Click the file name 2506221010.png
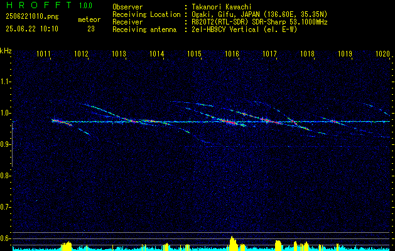 point(32,17)
